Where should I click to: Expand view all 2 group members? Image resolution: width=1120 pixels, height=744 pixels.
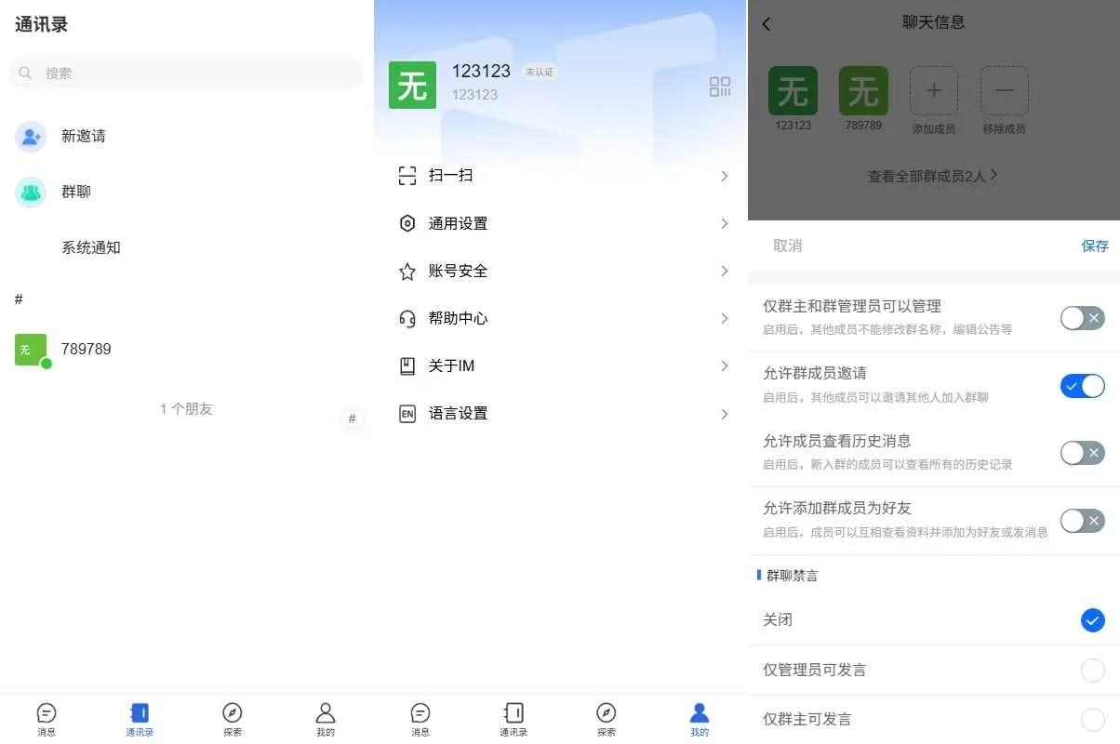pos(932,175)
